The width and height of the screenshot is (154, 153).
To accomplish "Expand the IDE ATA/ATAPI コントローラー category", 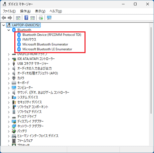I will [x=9, y=59].
